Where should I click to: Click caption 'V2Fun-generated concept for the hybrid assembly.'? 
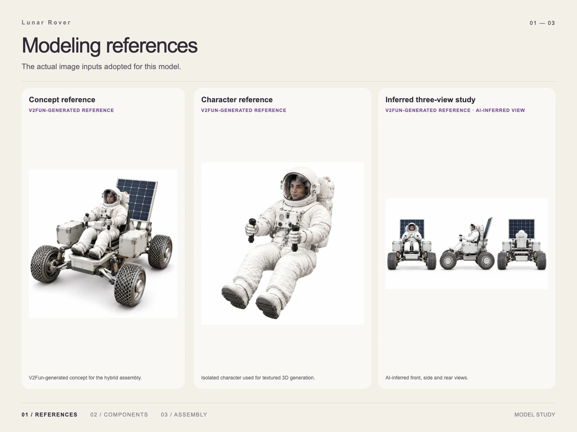(x=85, y=378)
